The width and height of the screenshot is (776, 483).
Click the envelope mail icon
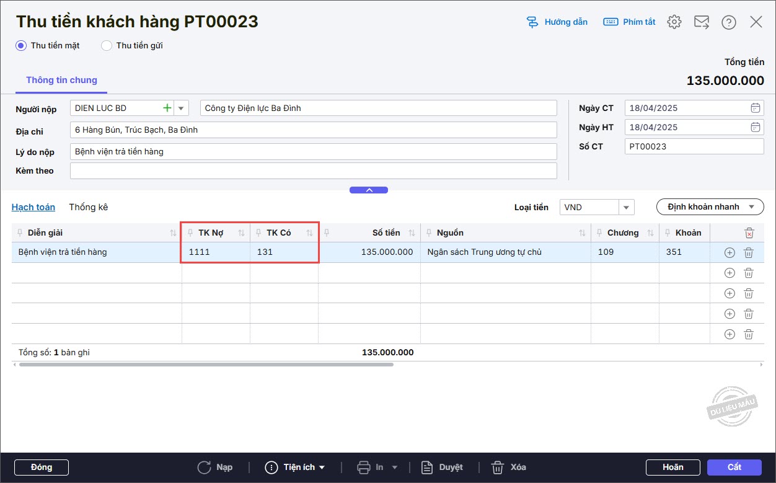tap(702, 22)
